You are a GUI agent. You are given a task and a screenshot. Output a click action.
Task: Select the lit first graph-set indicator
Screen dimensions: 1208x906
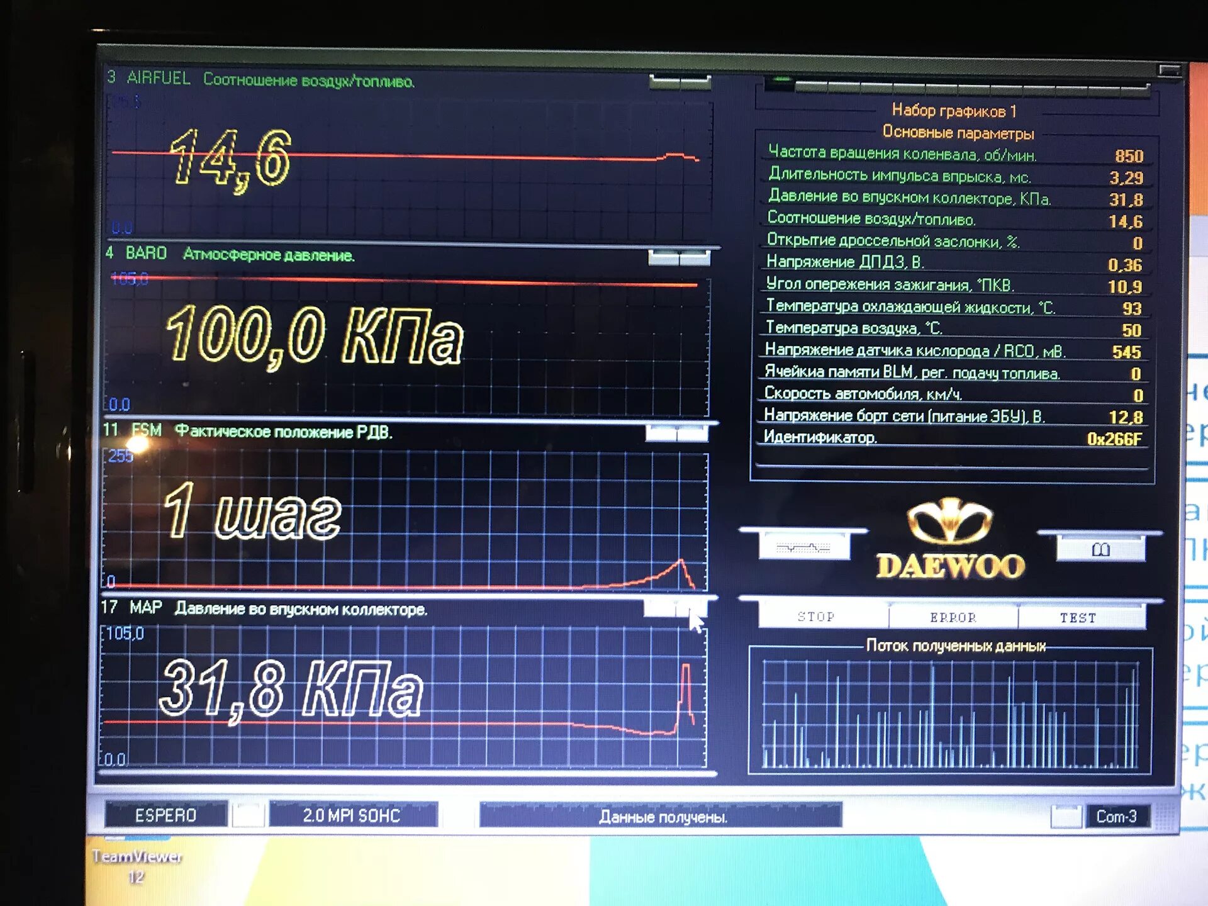pos(780,82)
